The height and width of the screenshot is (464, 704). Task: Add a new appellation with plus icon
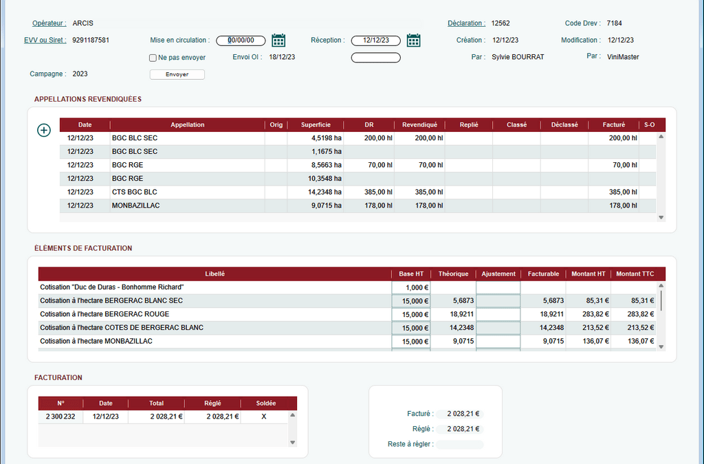(x=44, y=130)
